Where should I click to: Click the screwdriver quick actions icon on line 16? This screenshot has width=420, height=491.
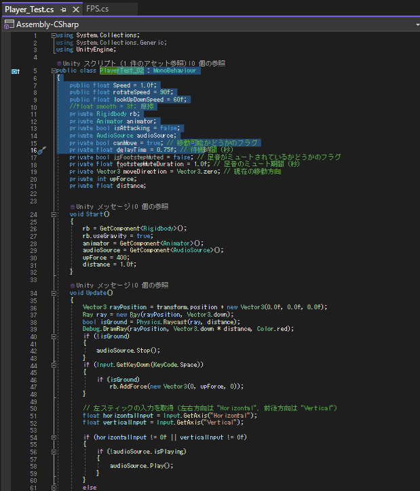[41, 150]
